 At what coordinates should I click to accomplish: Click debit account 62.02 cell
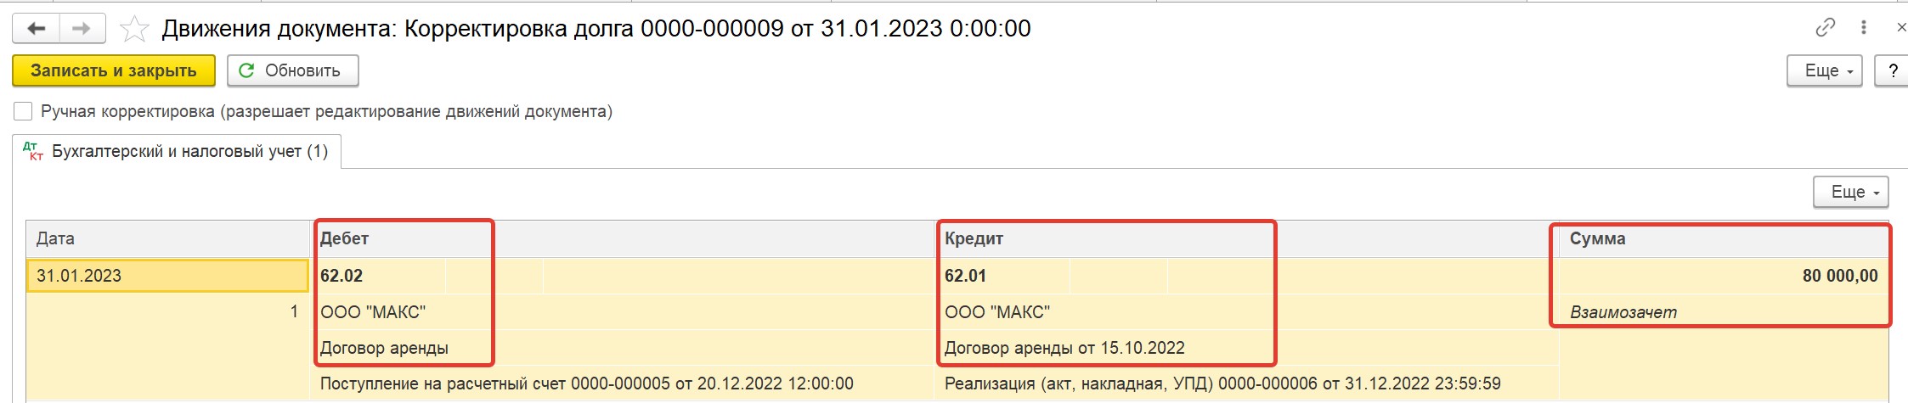[x=379, y=276]
